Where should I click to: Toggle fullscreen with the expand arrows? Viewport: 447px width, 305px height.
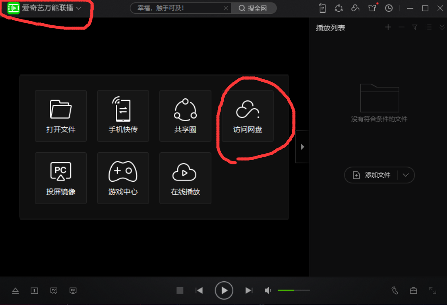tap(432, 290)
